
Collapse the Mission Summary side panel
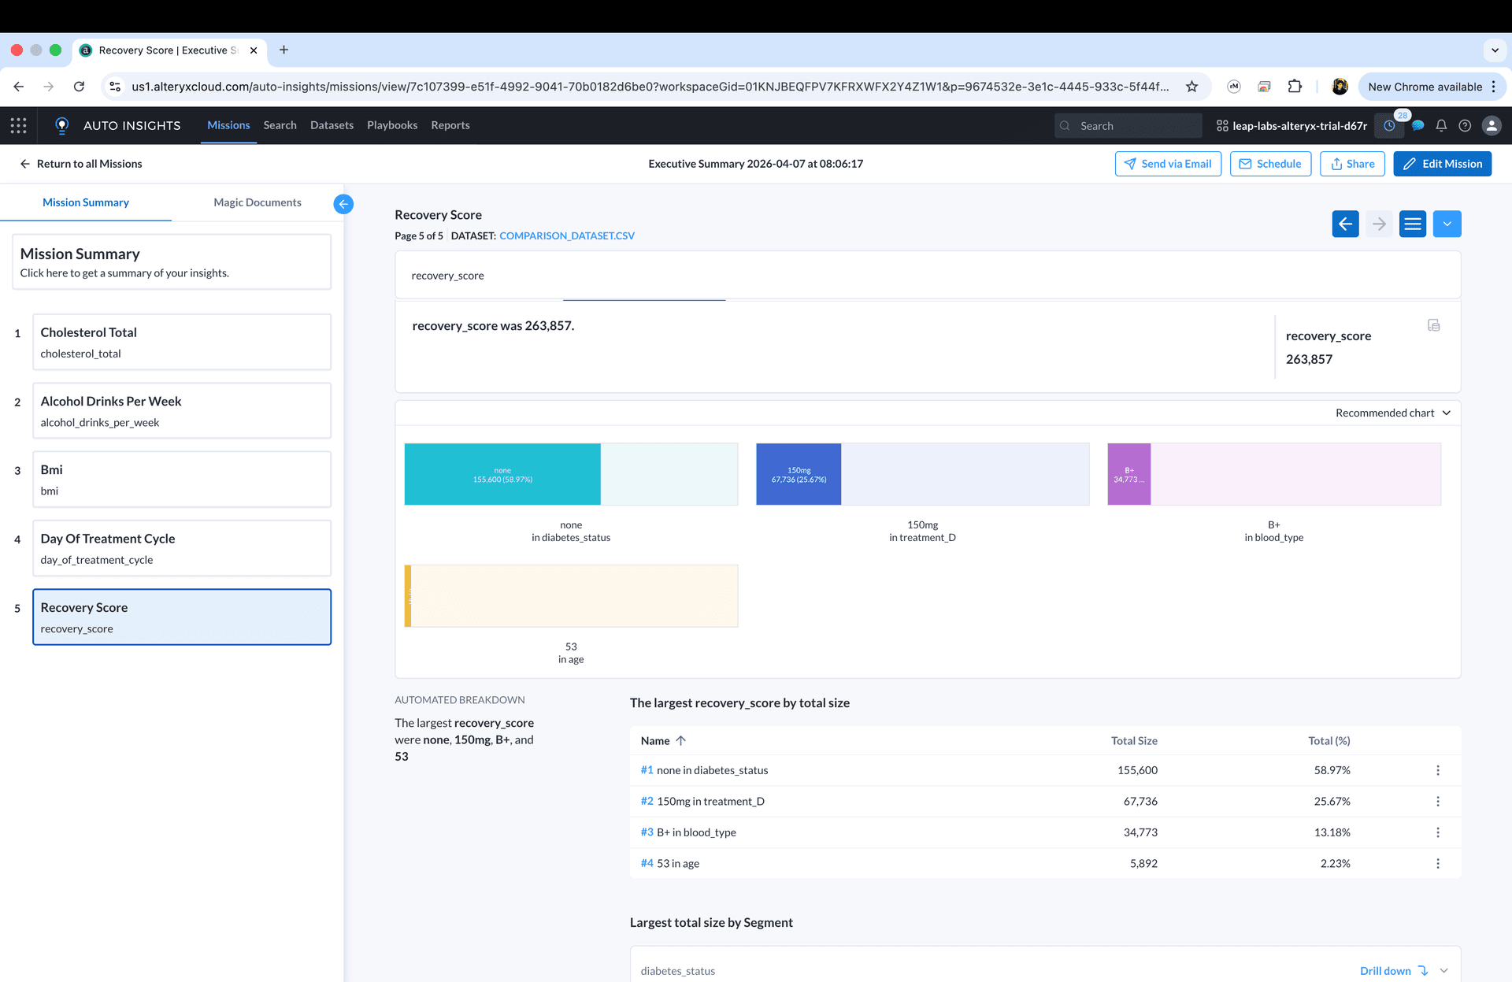click(x=343, y=204)
